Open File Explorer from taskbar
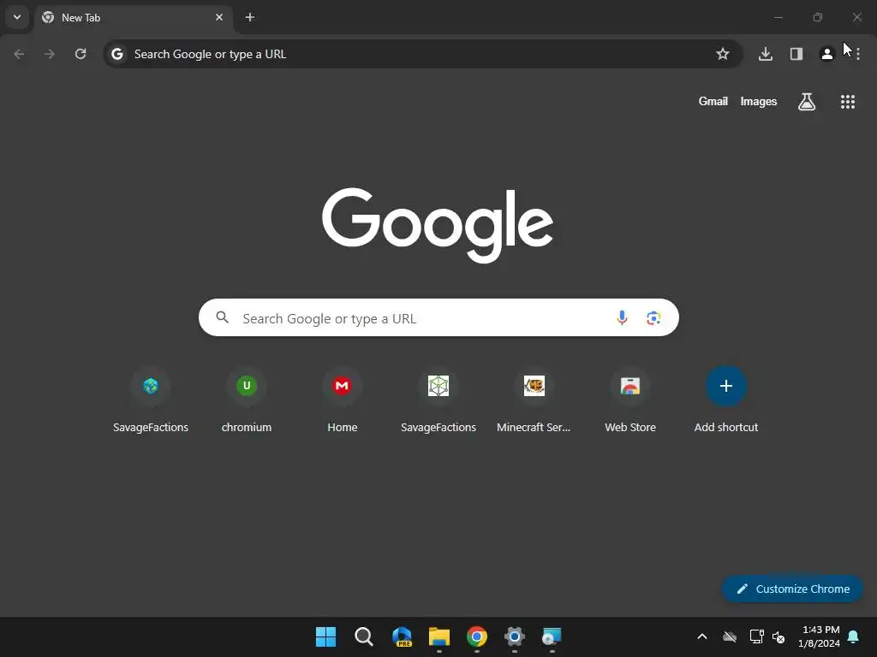Viewport: 877px width, 657px height. click(439, 636)
